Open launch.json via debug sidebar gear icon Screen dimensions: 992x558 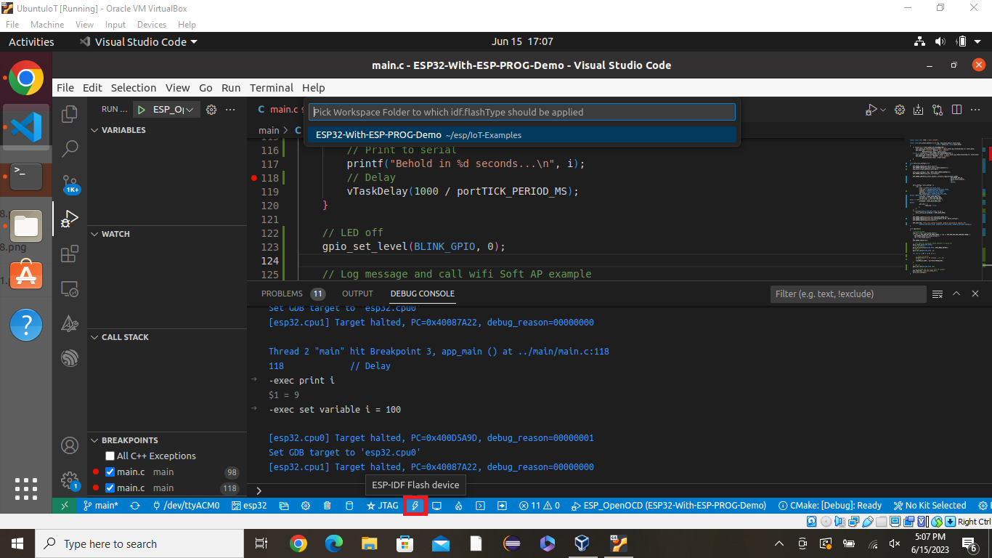[x=211, y=110]
